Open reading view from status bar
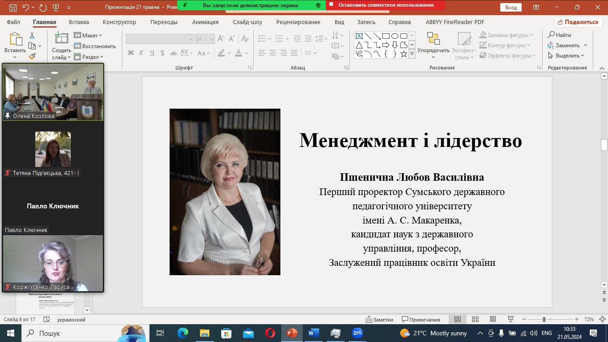Image resolution: width=608 pixels, height=342 pixels. pyautogui.click(x=493, y=319)
